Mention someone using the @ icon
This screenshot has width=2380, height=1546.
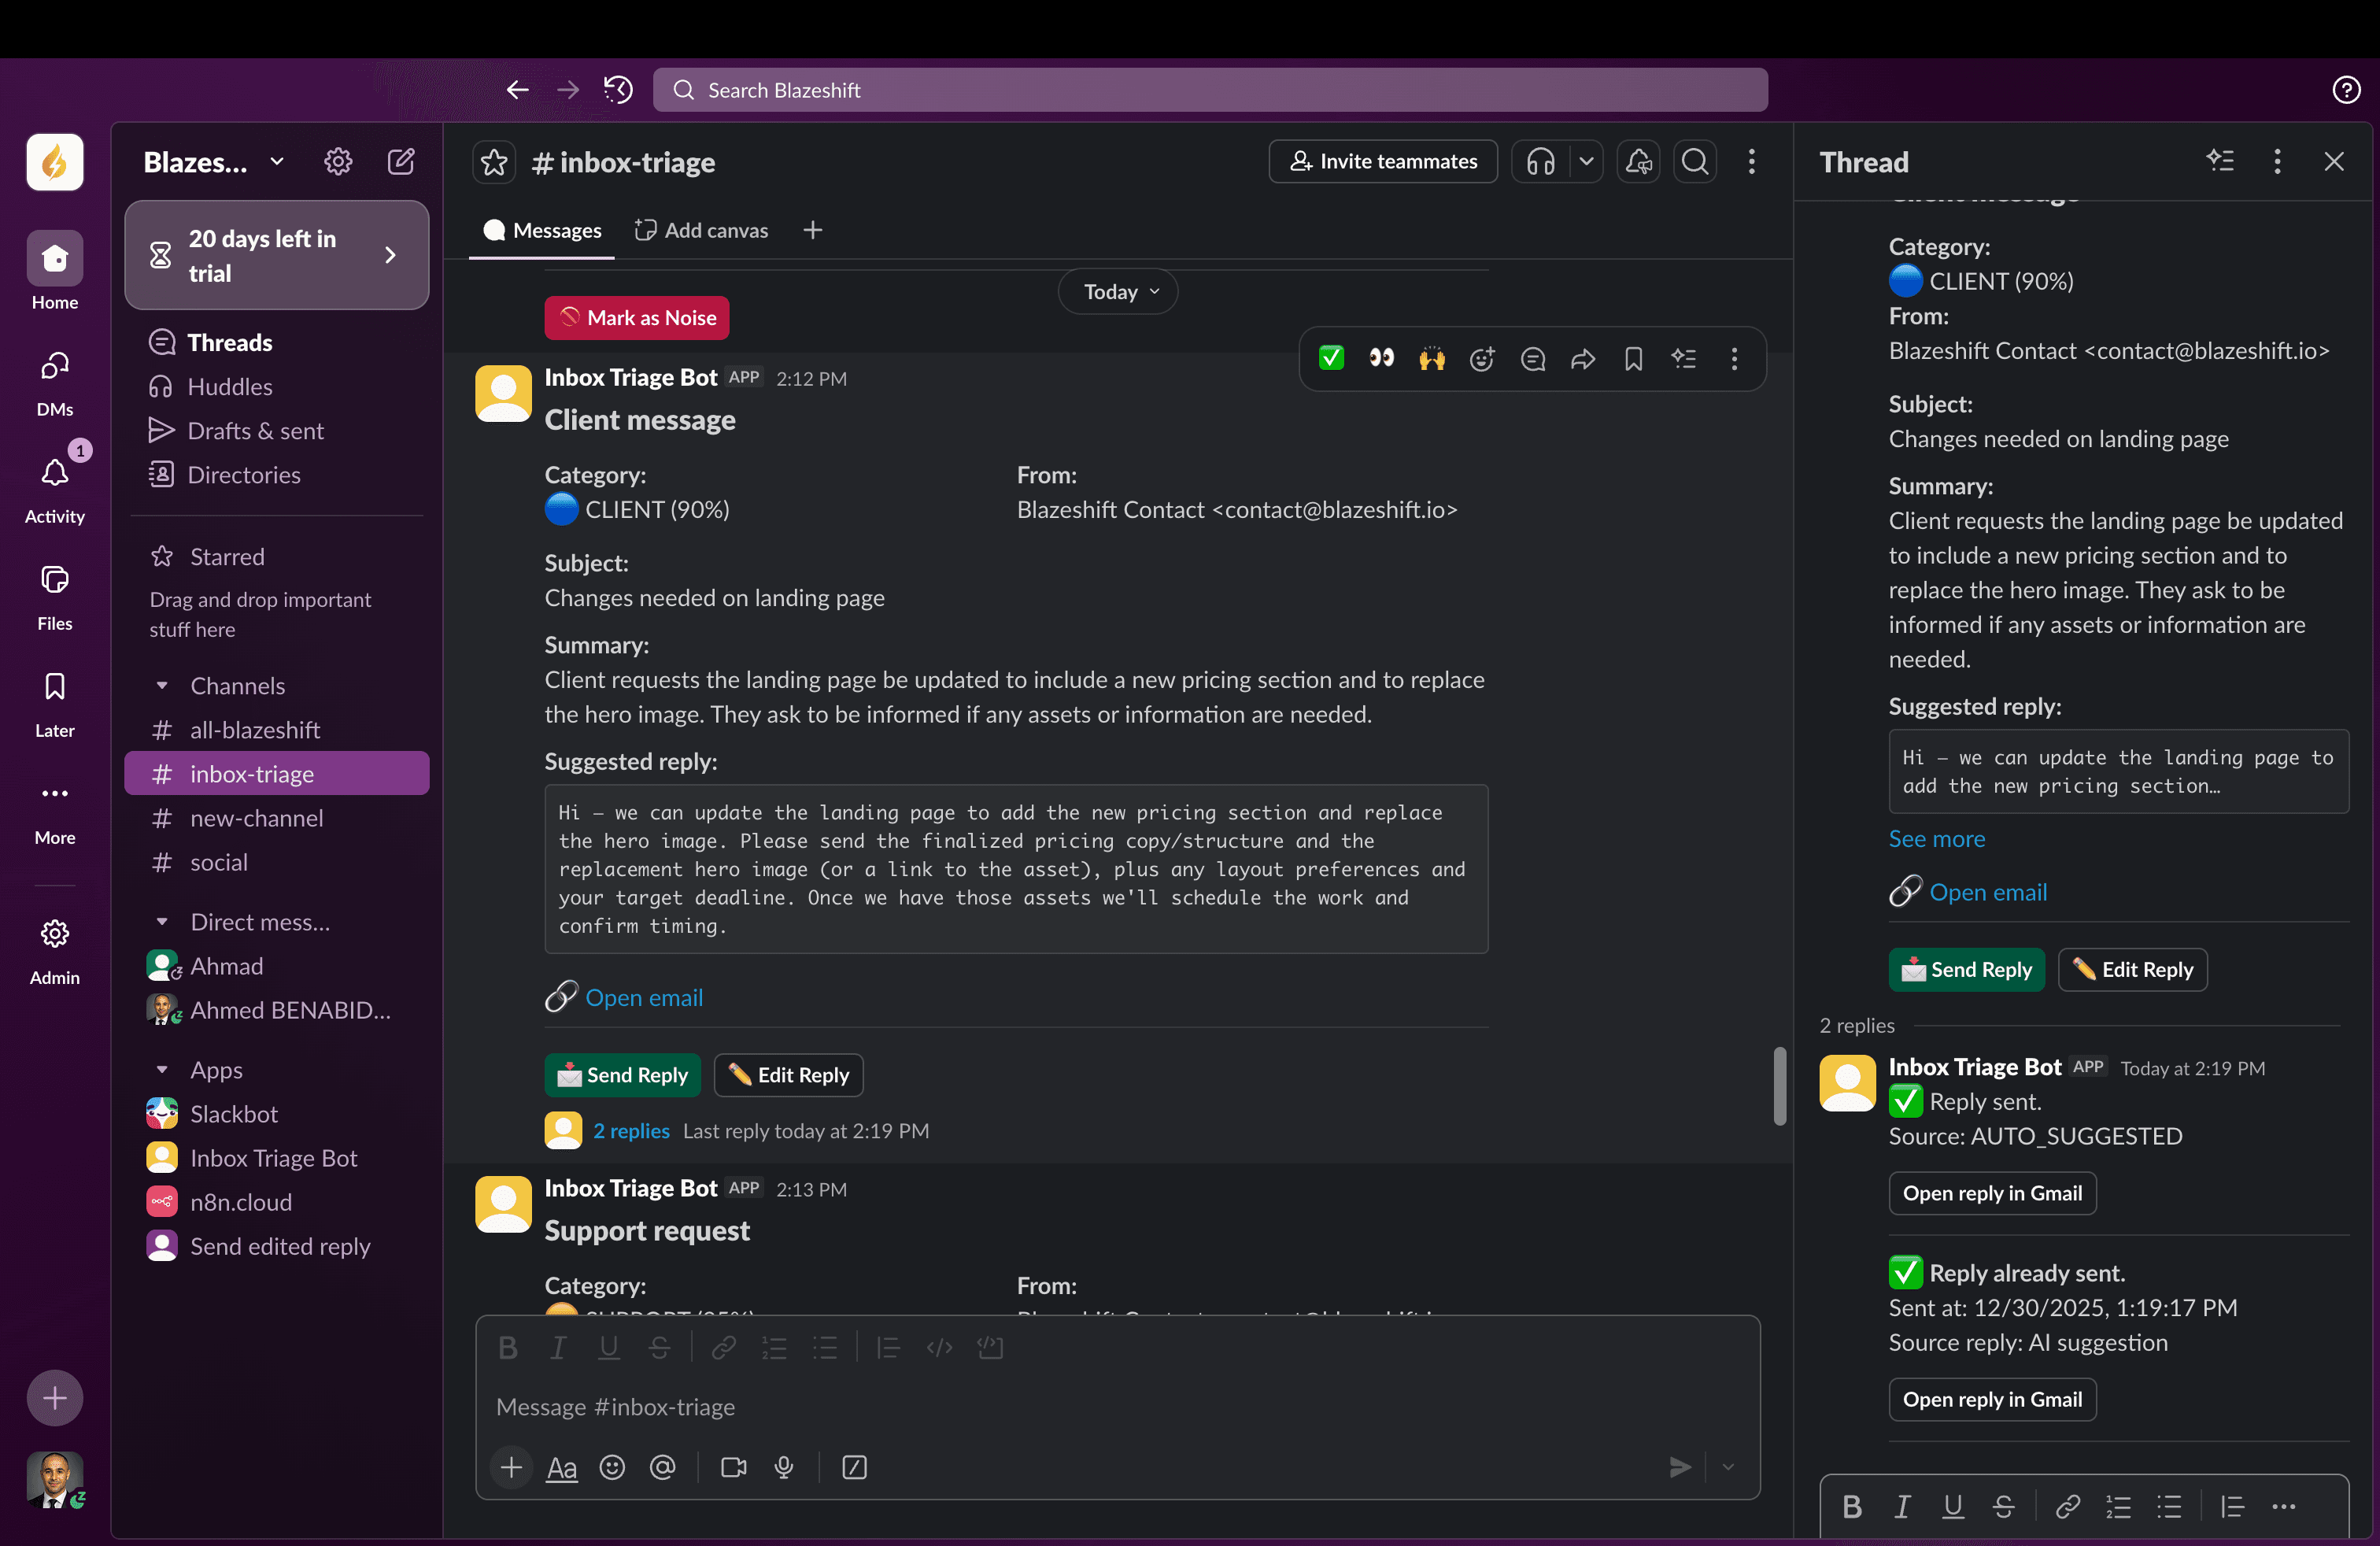(662, 1467)
